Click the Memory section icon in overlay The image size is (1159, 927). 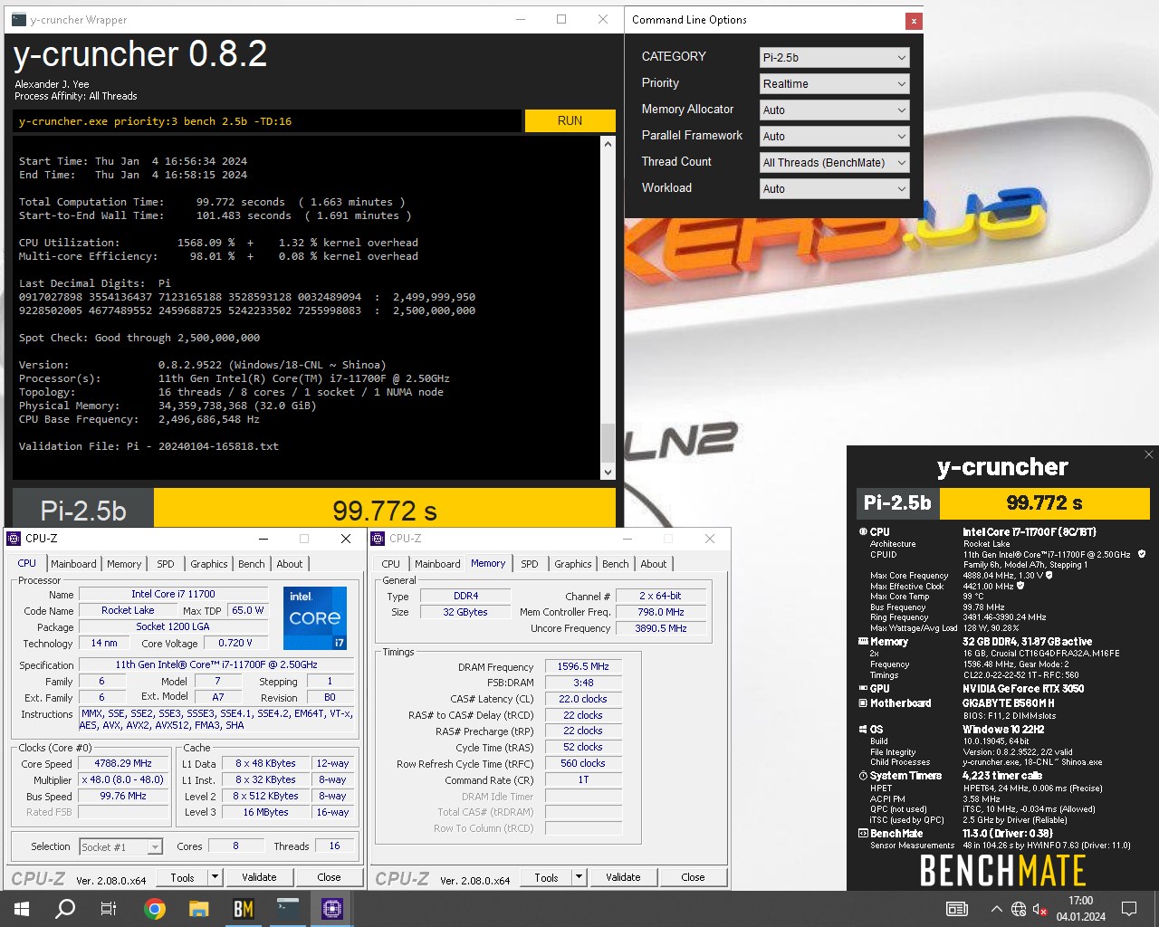(x=863, y=642)
